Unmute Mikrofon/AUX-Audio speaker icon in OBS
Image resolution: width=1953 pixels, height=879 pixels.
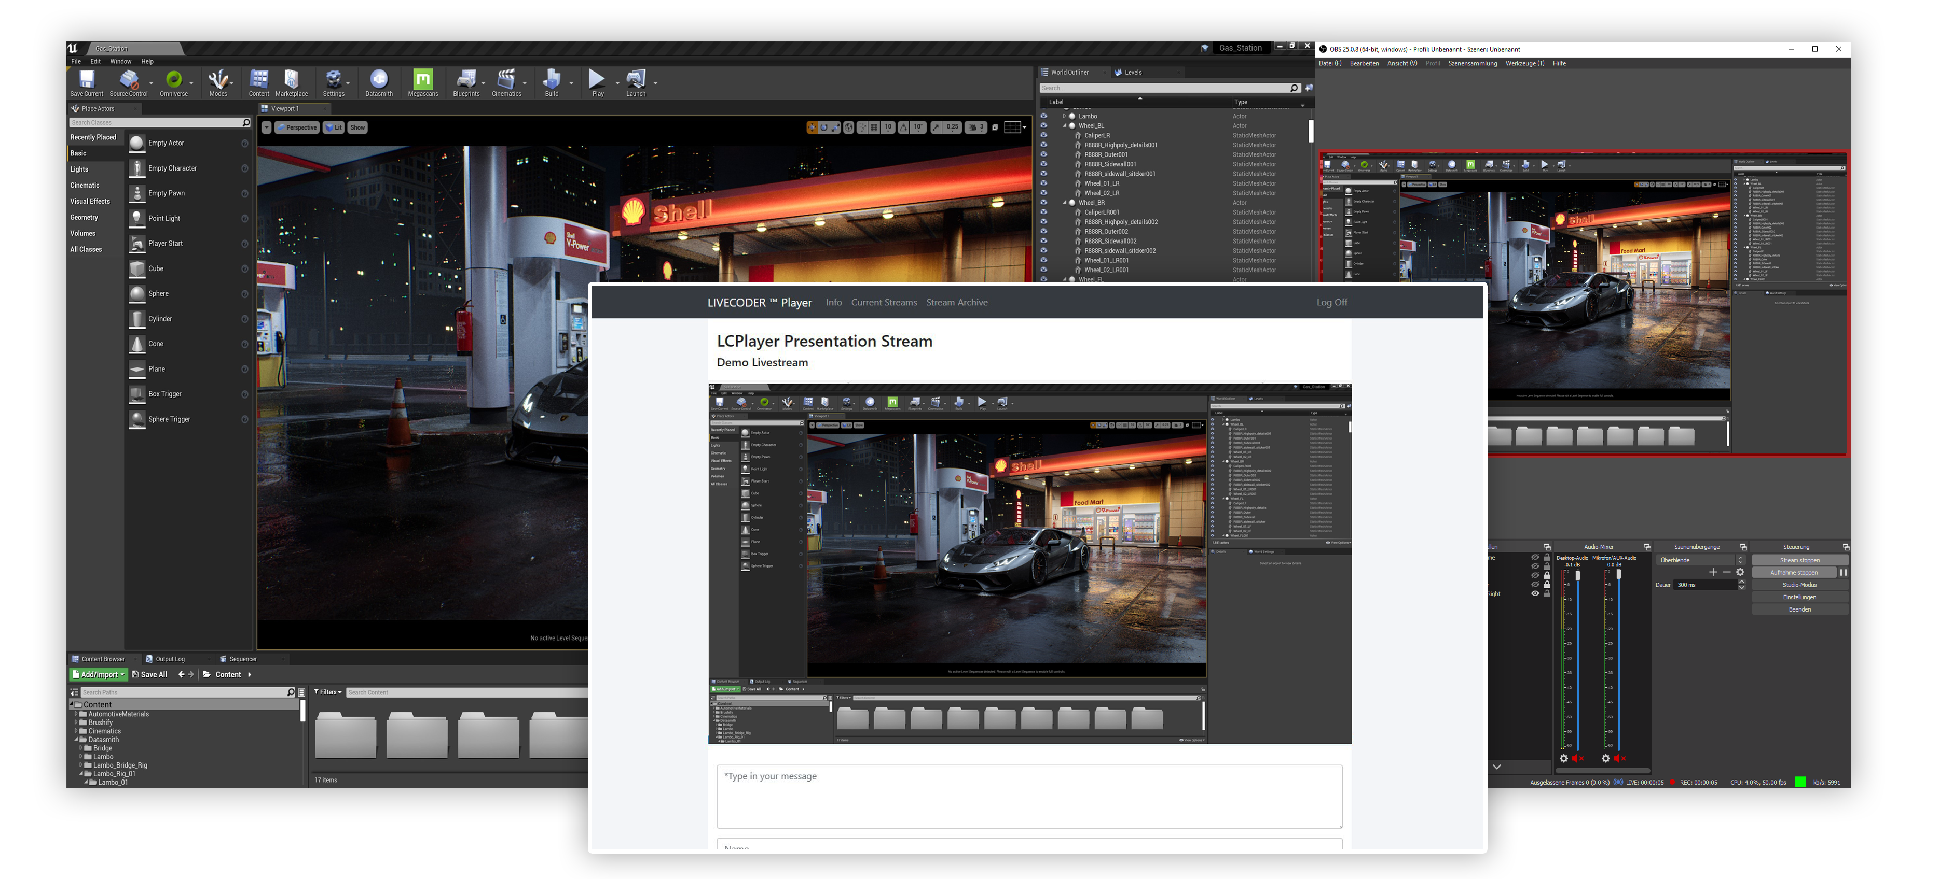coord(1619,758)
